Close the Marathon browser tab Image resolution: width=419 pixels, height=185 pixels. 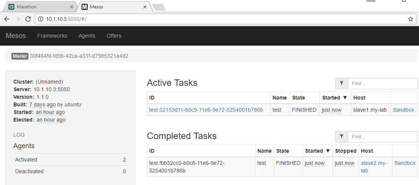point(72,7)
